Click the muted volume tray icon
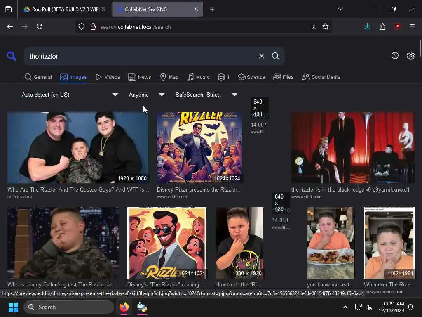Image resolution: width=422 pixels, height=317 pixels. click(x=369, y=307)
